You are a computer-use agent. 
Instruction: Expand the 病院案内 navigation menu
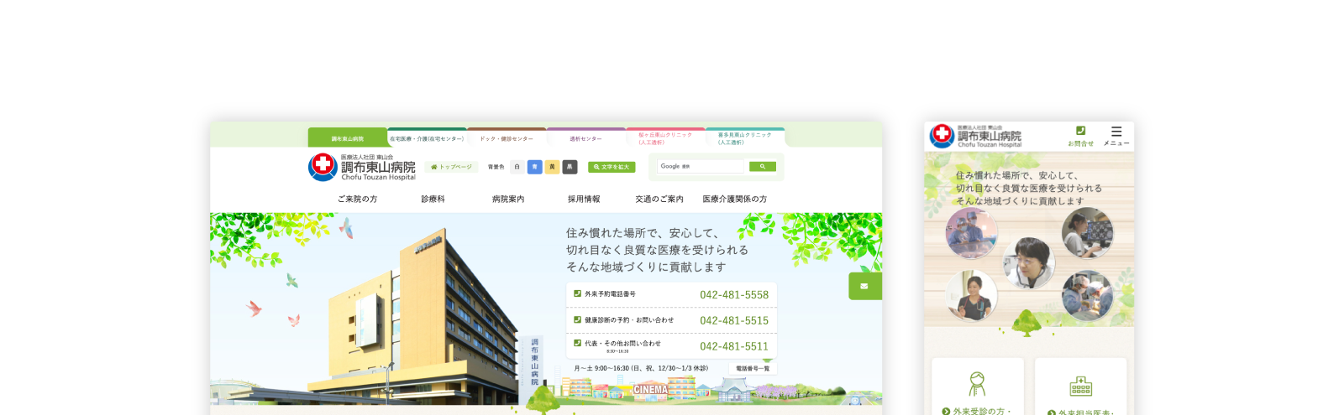point(508,200)
